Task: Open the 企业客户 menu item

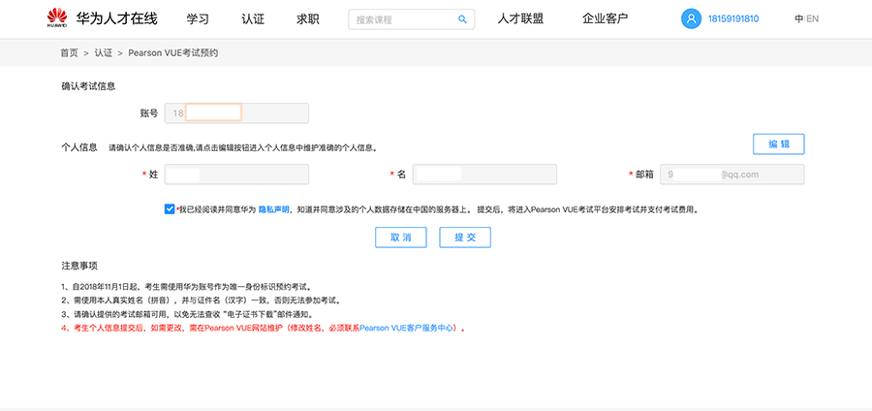Action: (605, 18)
